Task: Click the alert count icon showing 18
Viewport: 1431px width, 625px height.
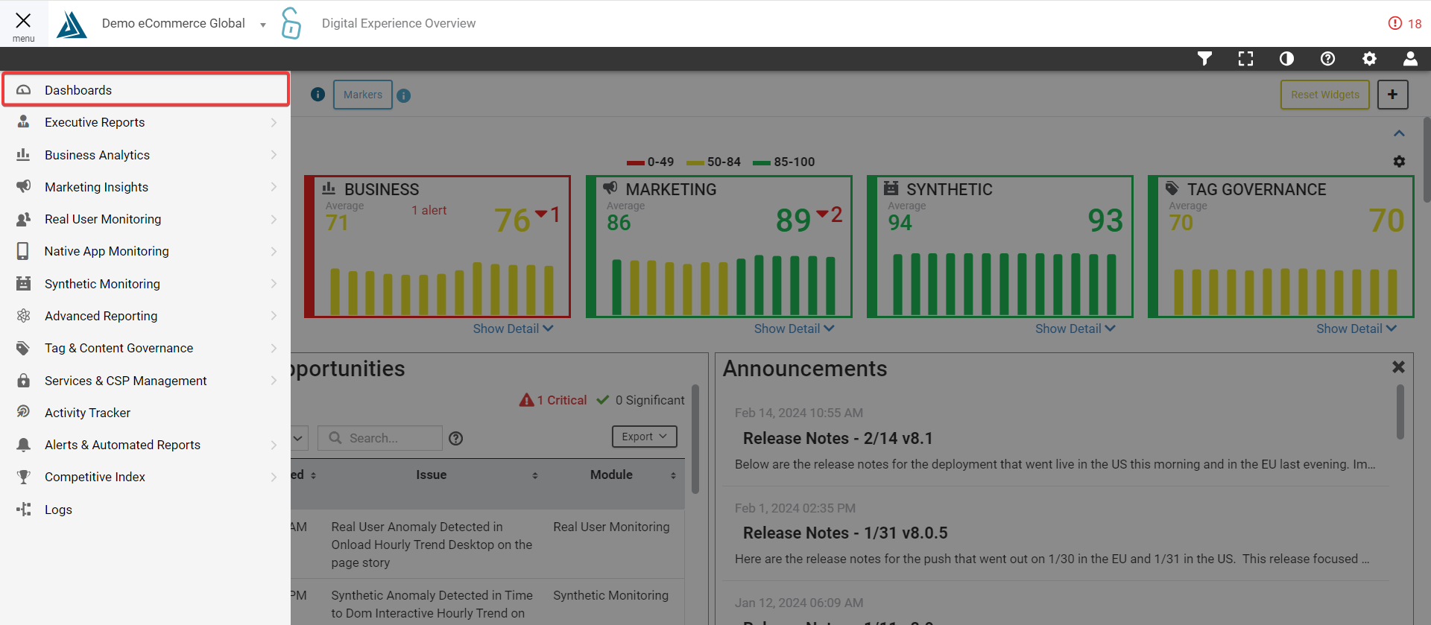Action: [x=1404, y=24]
